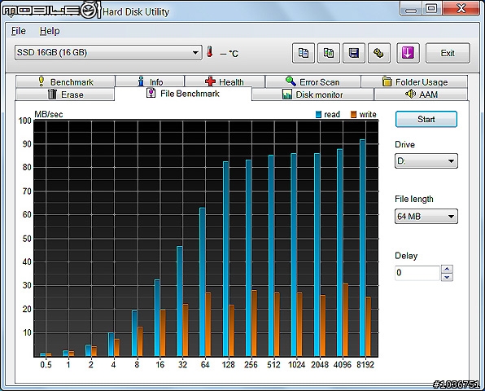Image resolution: width=485 pixels, height=391 pixels.
Task: Switch to the Health tab
Action: tap(225, 81)
